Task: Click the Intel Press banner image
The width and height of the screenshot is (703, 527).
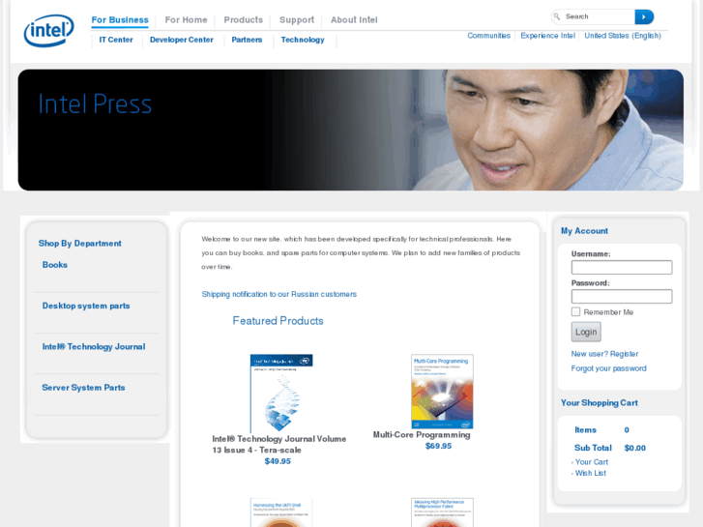Action: tap(351, 130)
